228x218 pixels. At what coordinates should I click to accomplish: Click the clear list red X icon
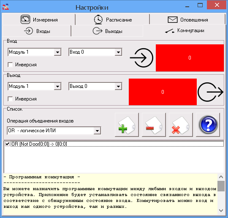(x=181, y=125)
